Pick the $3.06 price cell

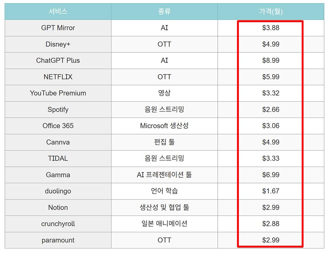tap(271, 126)
